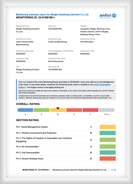The height and width of the screenshot is (184, 133).
Task: Click the rating letter C for PA1
Action: (x=91, y=127)
